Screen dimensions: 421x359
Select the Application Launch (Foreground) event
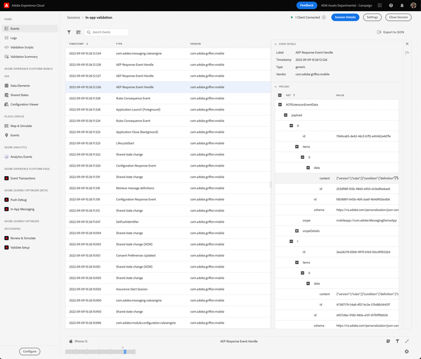[x=168, y=110]
